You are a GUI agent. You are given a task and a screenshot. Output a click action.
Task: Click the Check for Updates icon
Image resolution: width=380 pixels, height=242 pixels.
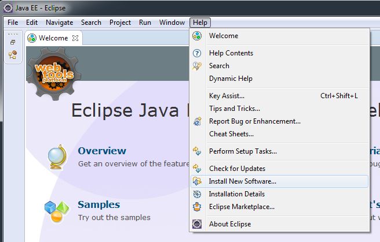tap(197, 168)
